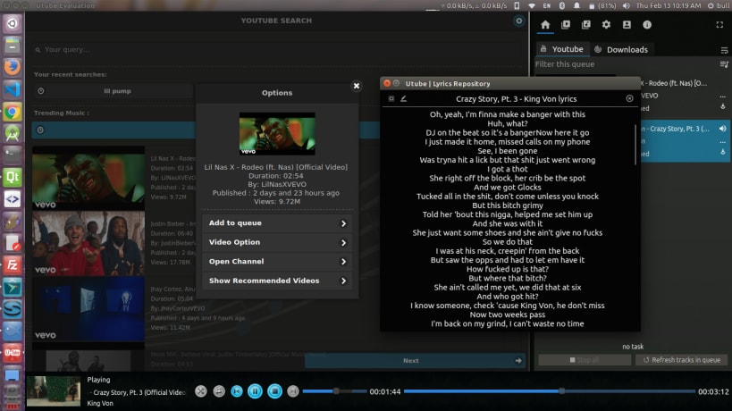Click the history clock icon beside lil pump

41,91
